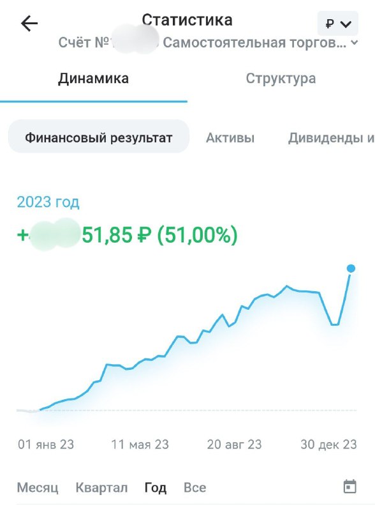Expand the account selector chevron
375x511 pixels.
click(x=355, y=42)
